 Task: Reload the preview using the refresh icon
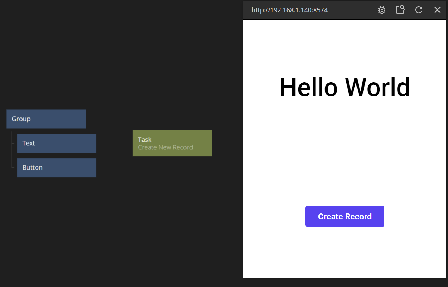click(419, 10)
